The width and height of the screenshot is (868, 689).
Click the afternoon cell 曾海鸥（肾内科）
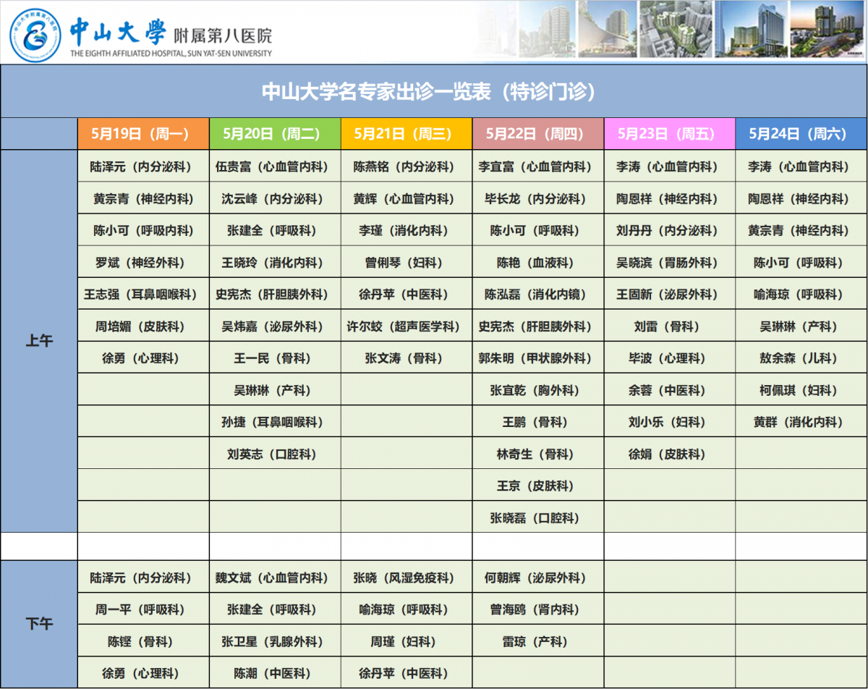click(538, 609)
